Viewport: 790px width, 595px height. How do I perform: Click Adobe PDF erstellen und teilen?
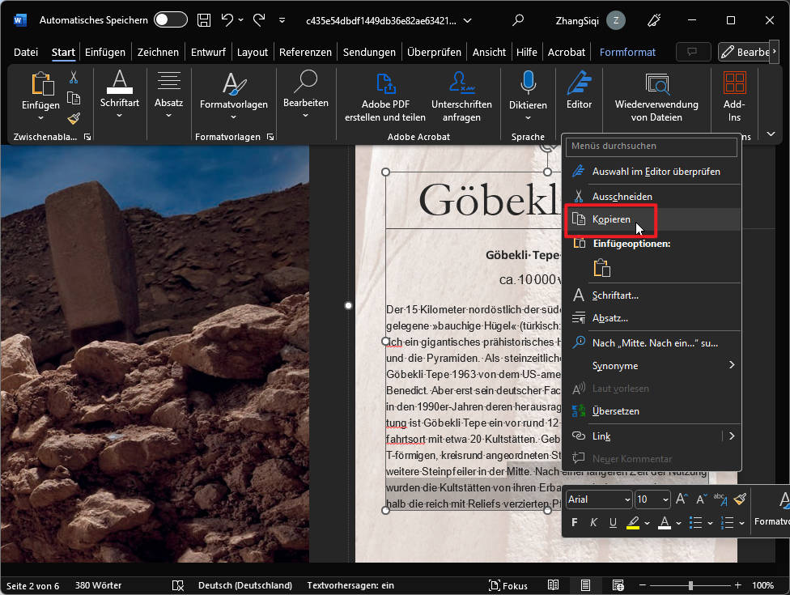(385, 97)
